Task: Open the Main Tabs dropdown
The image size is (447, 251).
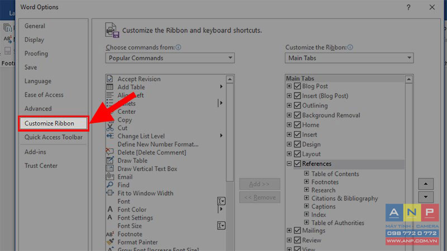Action: (x=349, y=58)
